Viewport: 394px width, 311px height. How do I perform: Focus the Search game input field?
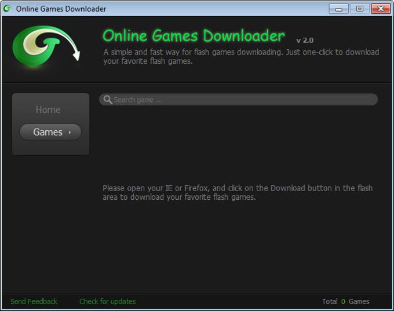click(x=238, y=100)
